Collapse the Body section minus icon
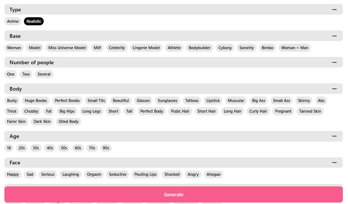Image resolution: width=348 pixels, height=204 pixels. [334, 89]
